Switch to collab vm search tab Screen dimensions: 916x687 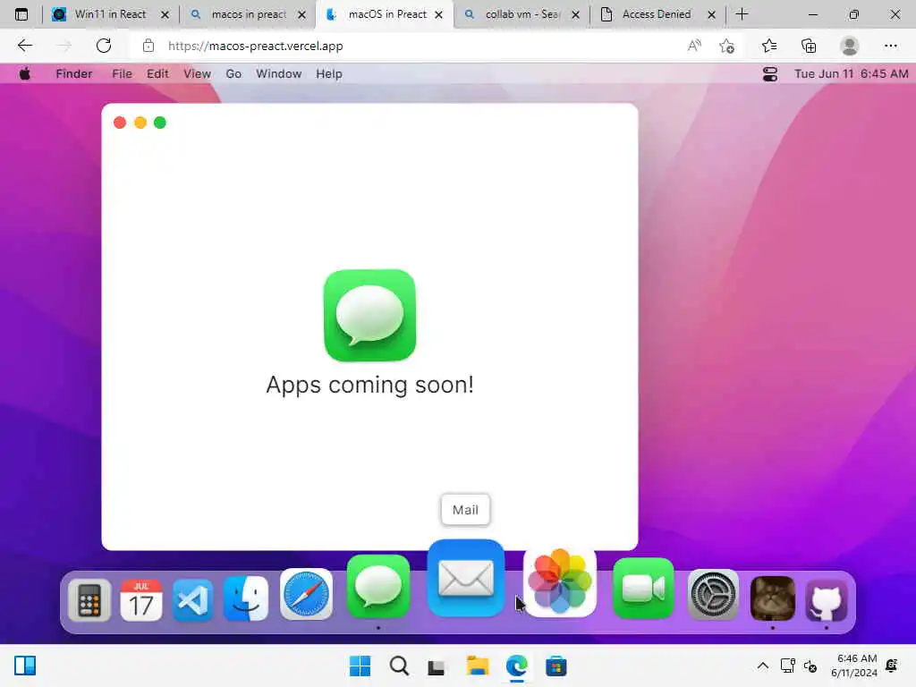[522, 14]
